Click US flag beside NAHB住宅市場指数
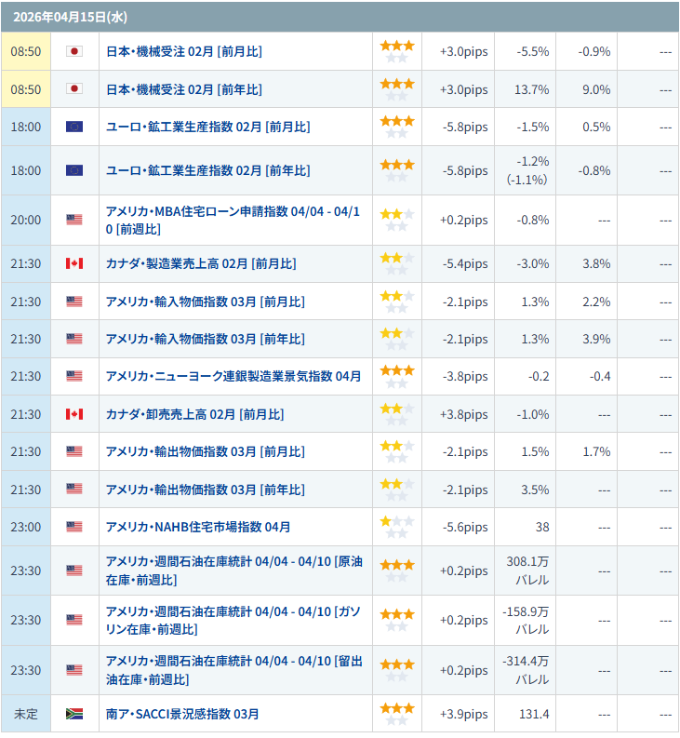 point(74,527)
